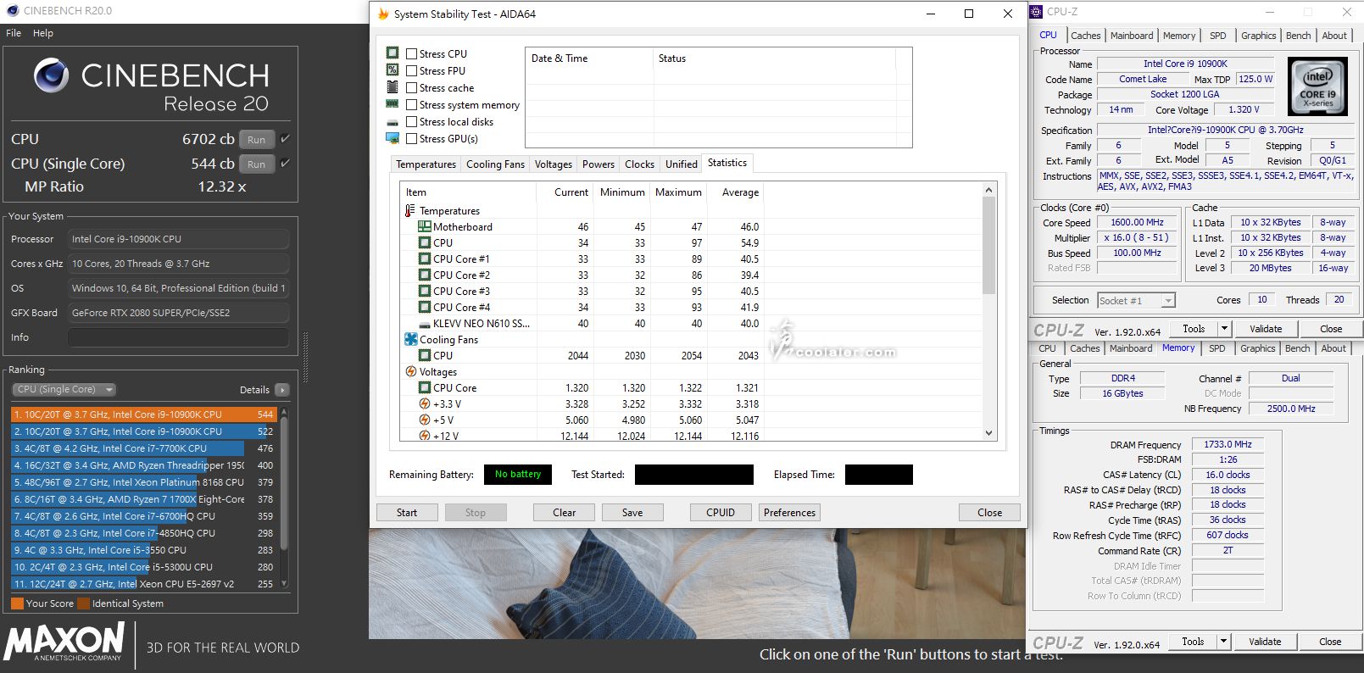This screenshot has height=673, width=1364.
Task: Open the CPU (Single Core) ranking dropdown
Action: [x=64, y=390]
